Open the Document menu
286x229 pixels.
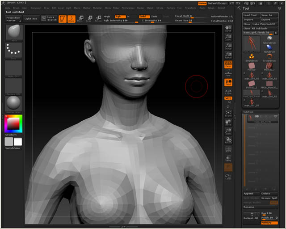point(36,8)
